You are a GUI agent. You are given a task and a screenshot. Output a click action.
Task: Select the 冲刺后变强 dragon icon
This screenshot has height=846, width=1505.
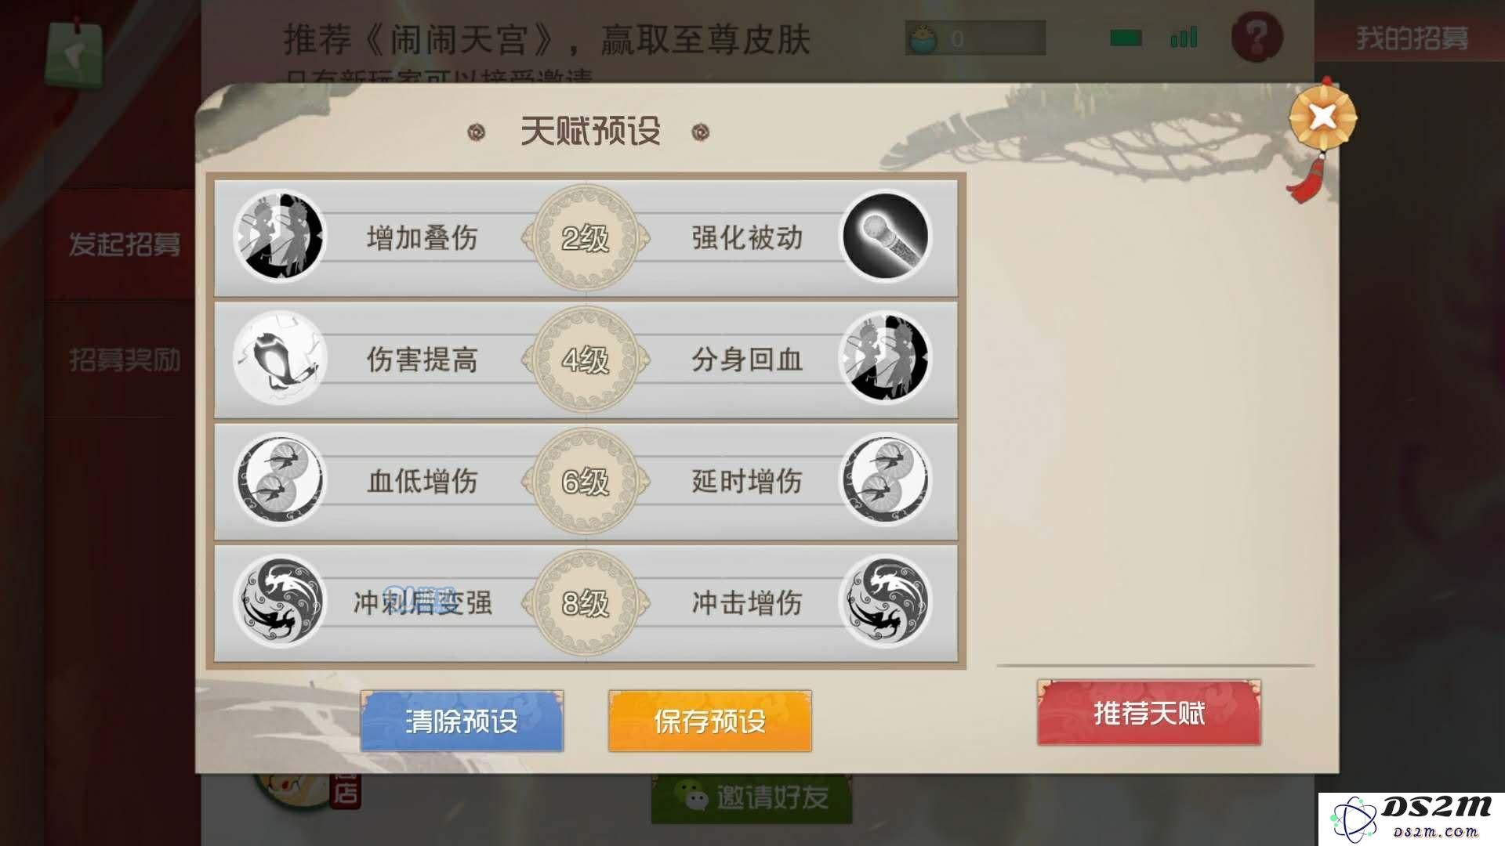(x=279, y=602)
